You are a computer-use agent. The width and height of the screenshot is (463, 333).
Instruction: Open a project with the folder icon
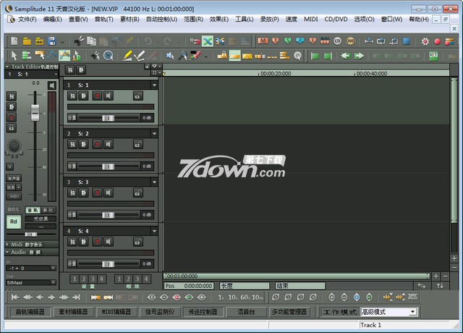26,41
